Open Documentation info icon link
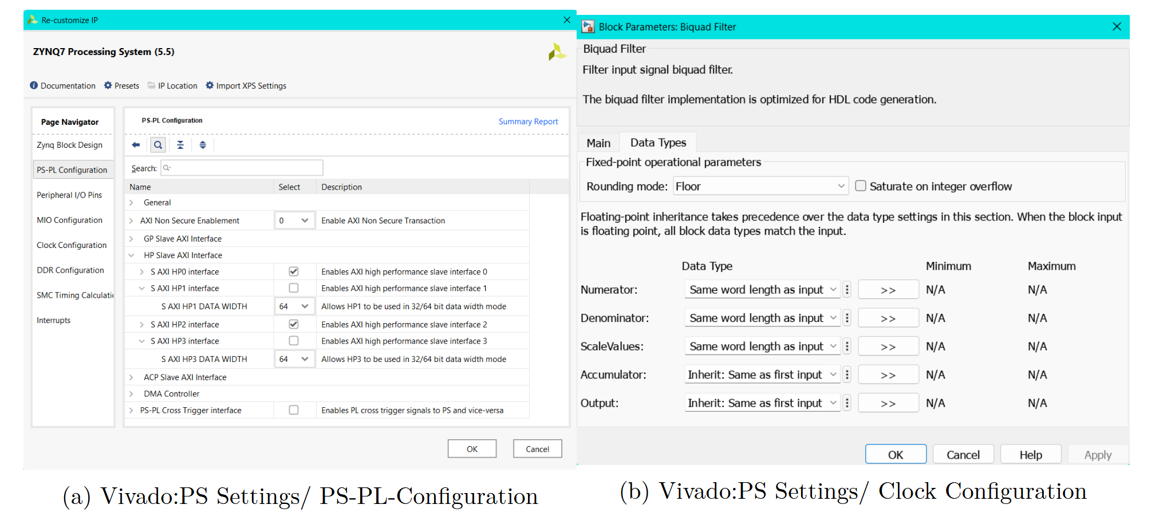1155x528 pixels. (x=62, y=85)
